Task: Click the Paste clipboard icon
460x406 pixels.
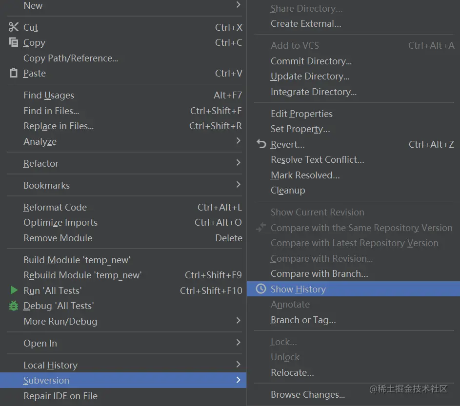Action: click(14, 73)
